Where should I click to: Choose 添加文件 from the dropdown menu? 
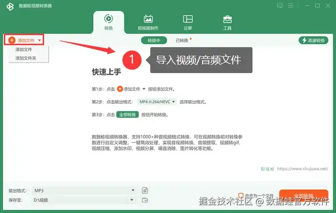click(x=24, y=50)
